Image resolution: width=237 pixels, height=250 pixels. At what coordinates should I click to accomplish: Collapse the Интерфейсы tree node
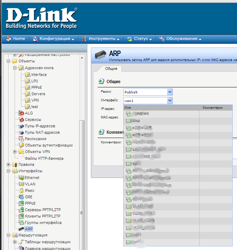(x=9, y=171)
